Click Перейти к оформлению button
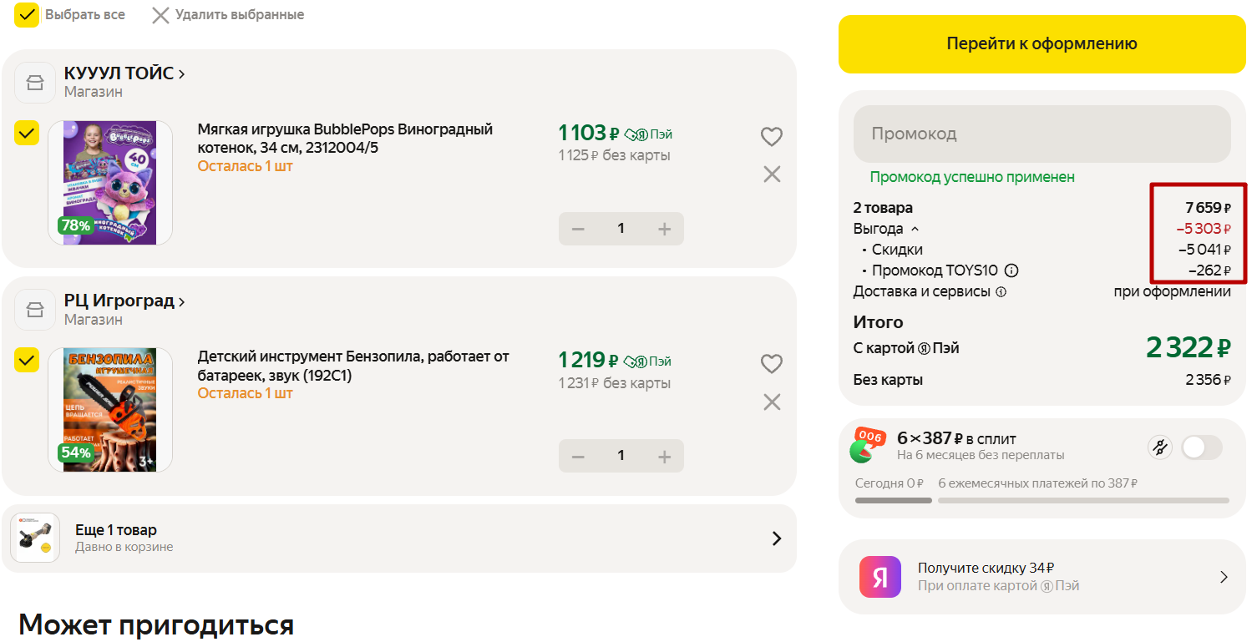This screenshot has width=1257, height=642. pos(1042,44)
